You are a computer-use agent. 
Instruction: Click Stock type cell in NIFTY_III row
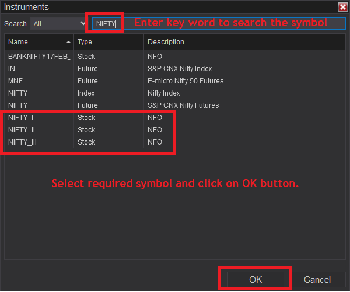[x=86, y=142]
